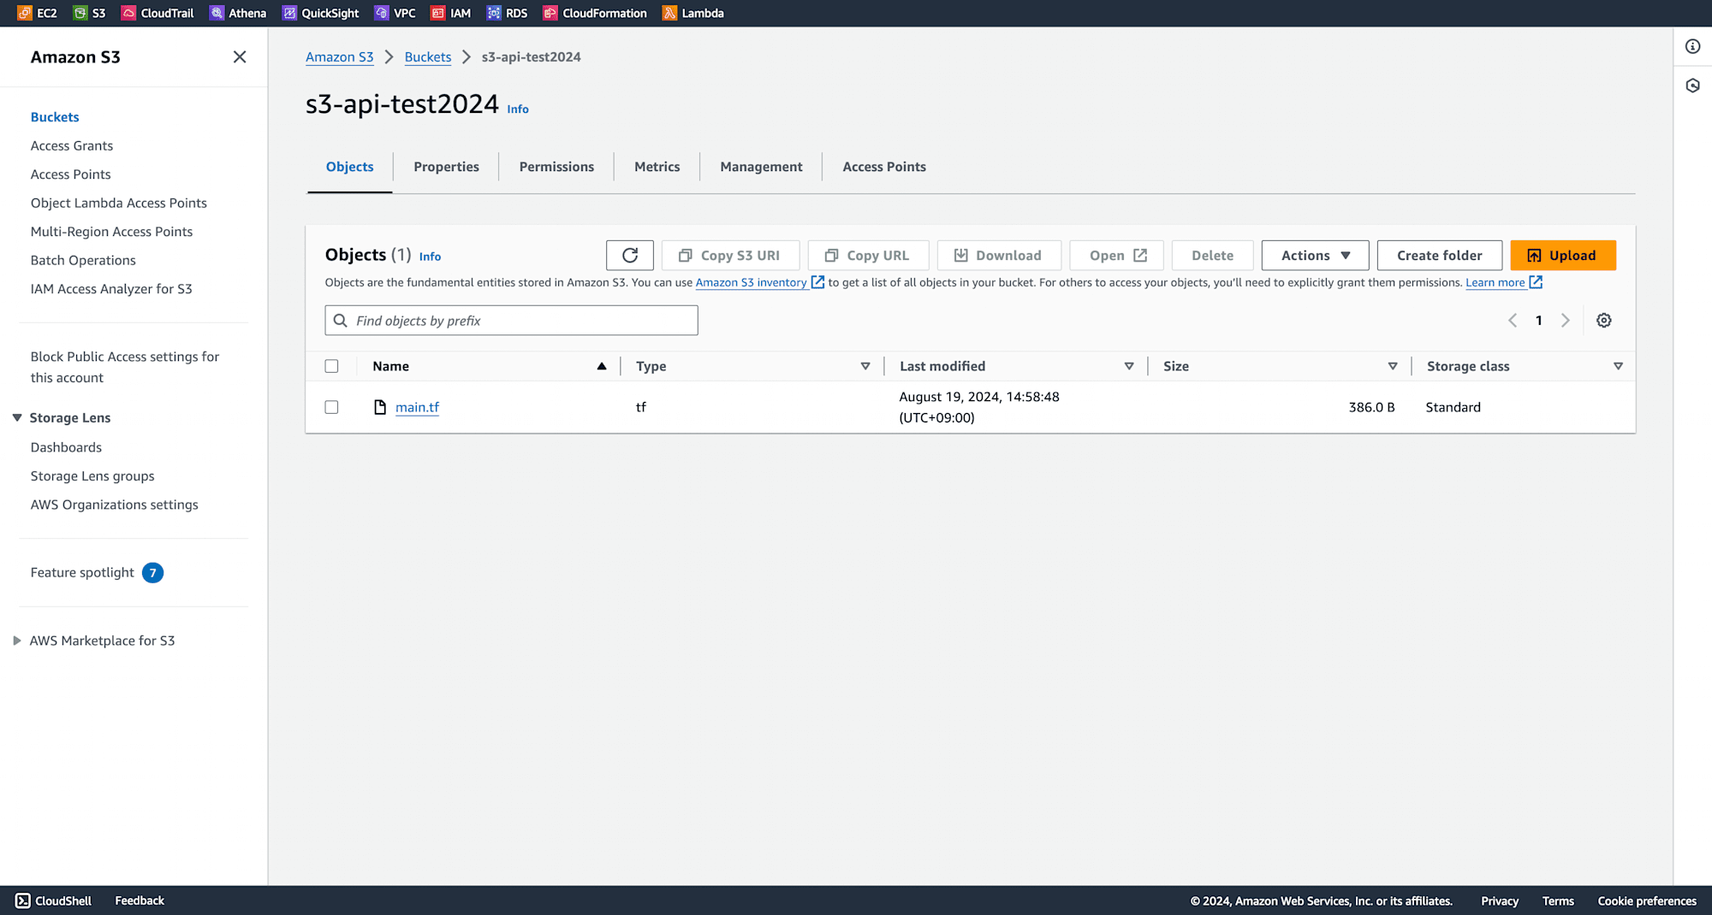This screenshot has width=1712, height=915.
Task: Open Athena service shortcut icon
Action: 217,13
